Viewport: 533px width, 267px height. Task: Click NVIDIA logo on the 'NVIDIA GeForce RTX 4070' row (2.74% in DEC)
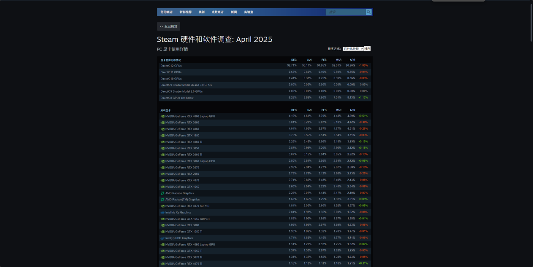[x=162, y=180]
